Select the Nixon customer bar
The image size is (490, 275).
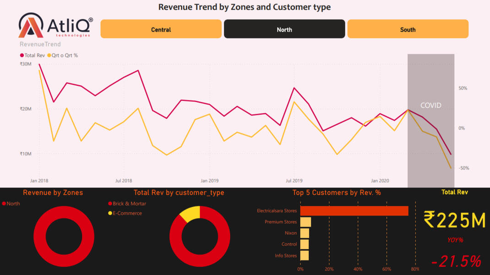[x=304, y=233]
